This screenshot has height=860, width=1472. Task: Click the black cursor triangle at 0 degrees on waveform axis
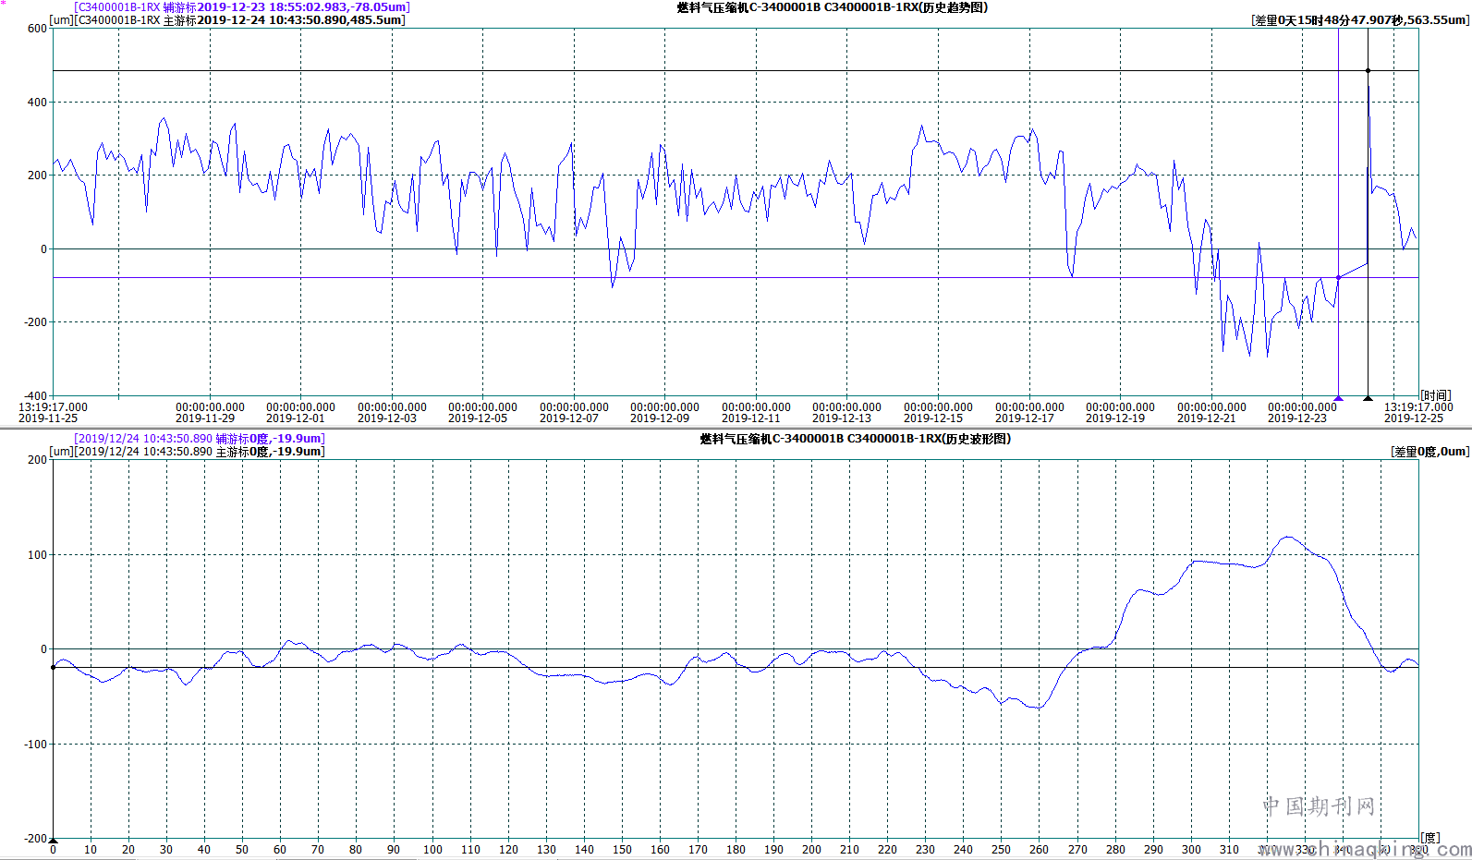53,841
